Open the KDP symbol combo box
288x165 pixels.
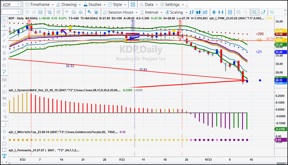11,4
